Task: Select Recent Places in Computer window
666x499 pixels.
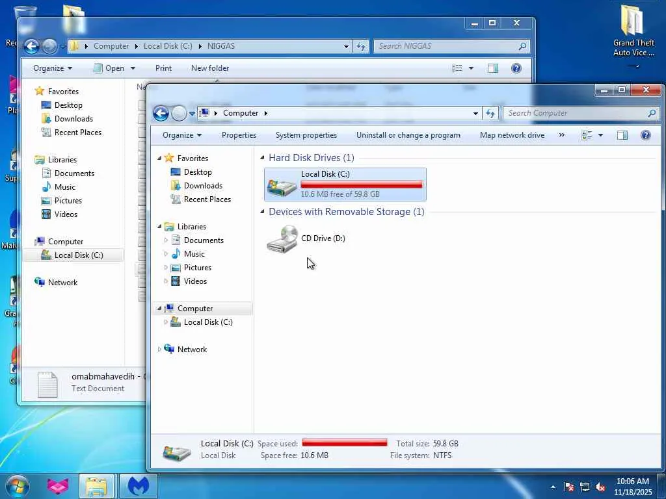Action: [207, 199]
